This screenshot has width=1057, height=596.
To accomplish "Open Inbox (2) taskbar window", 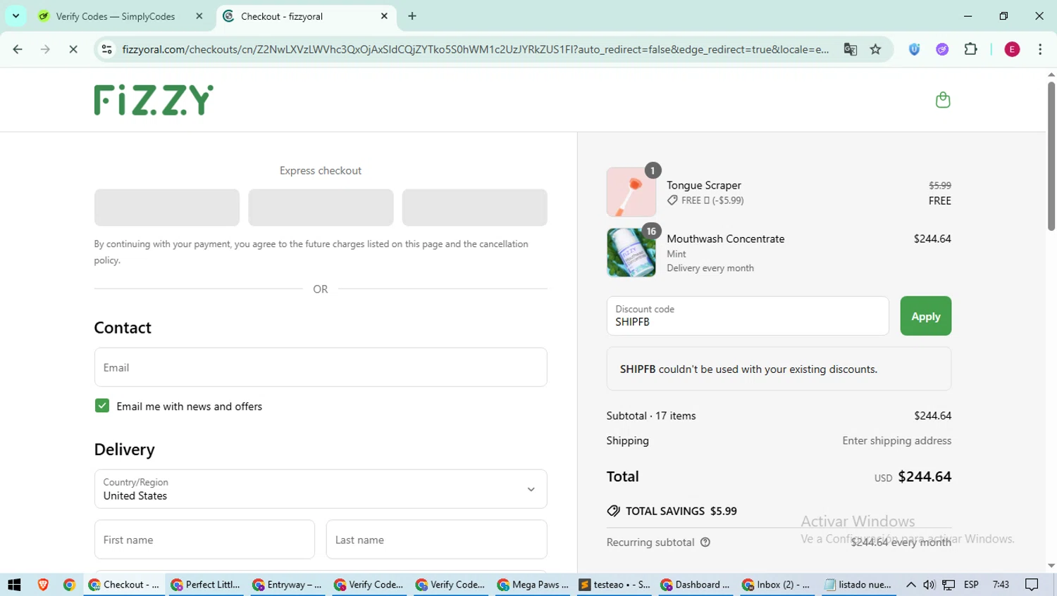I will coord(778,585).
